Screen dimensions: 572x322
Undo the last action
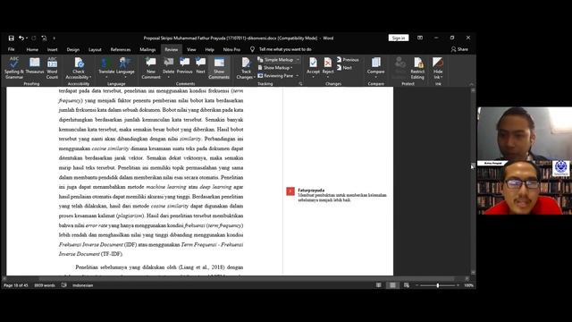(21, 38)
